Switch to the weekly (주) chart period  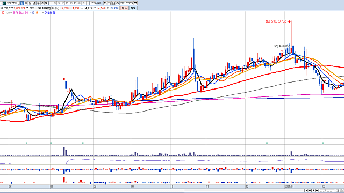pos(26,3)
